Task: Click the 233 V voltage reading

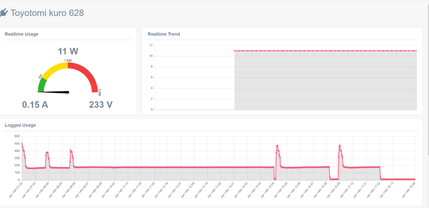Action: [x=101, y=105]
